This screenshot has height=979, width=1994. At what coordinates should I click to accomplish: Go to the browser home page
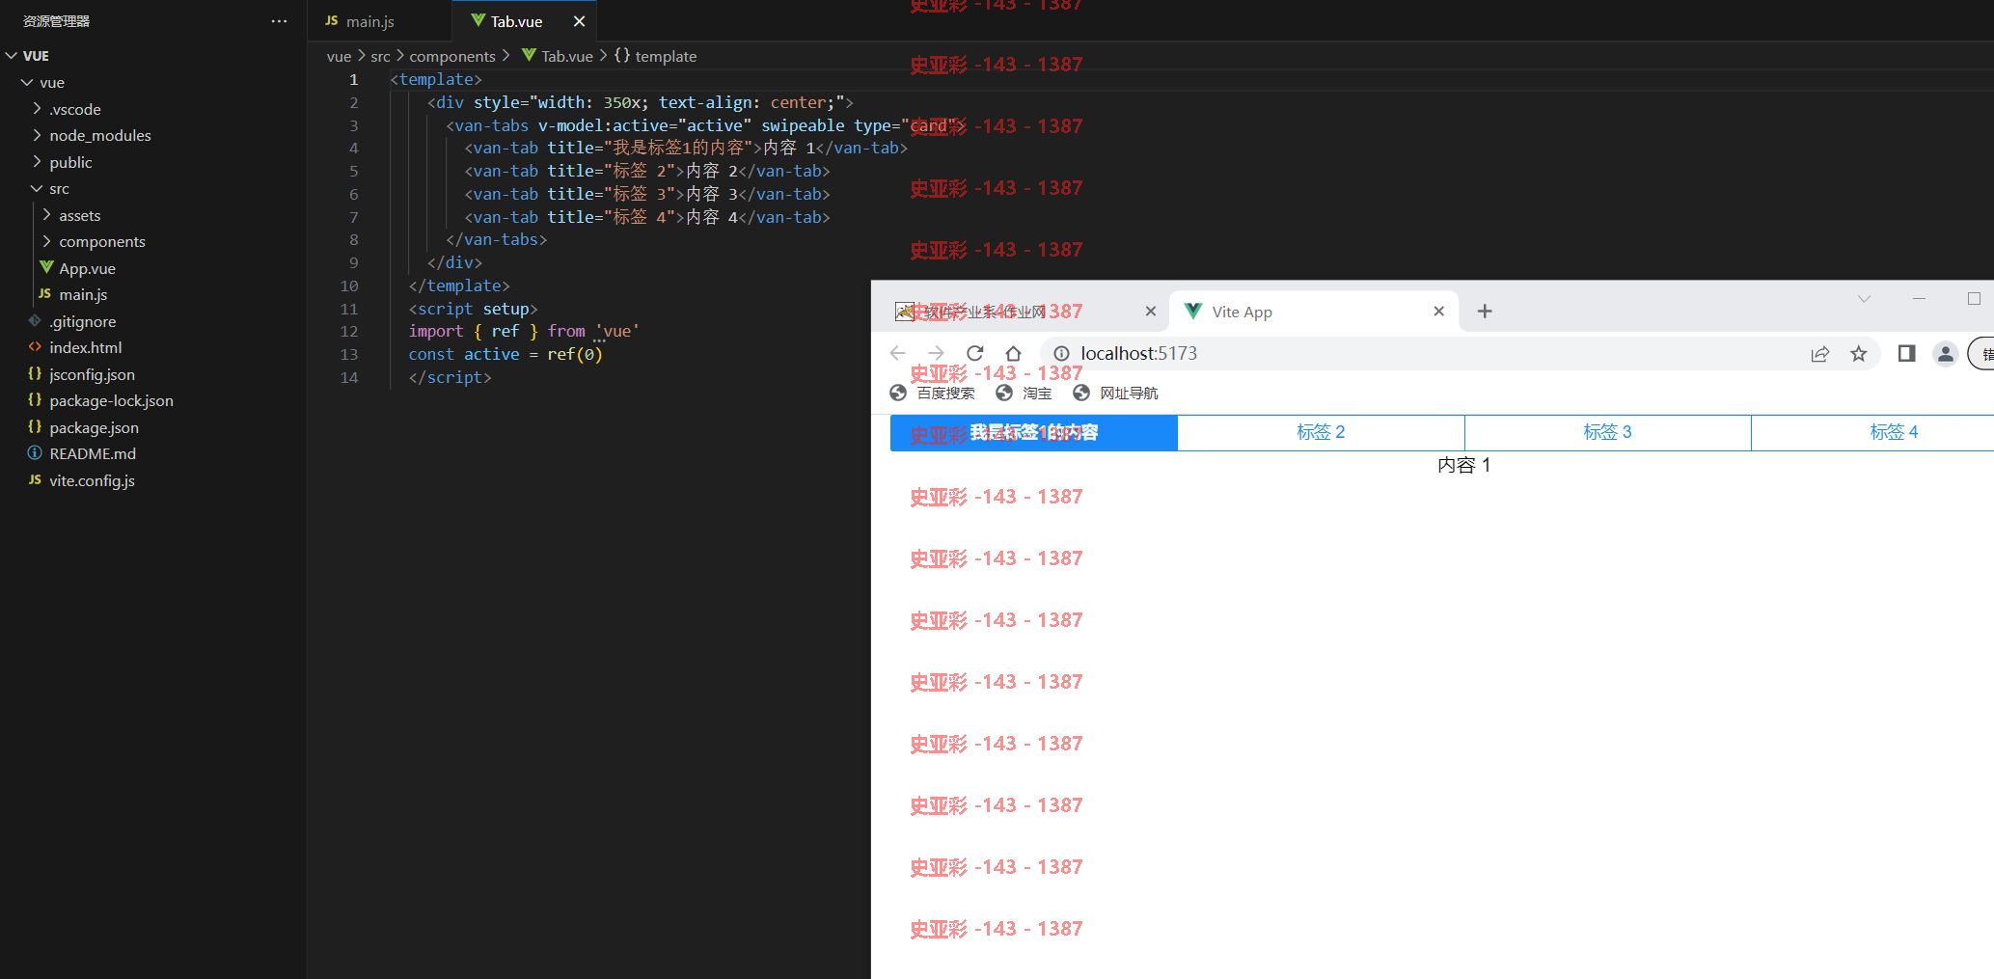coord(1013,353)
